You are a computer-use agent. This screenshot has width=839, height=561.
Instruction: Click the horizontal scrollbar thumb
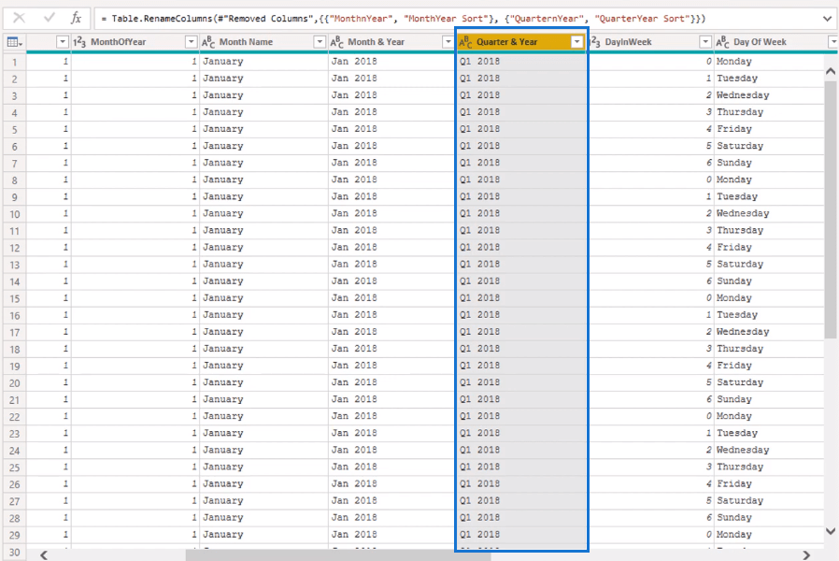pos(338,555)
